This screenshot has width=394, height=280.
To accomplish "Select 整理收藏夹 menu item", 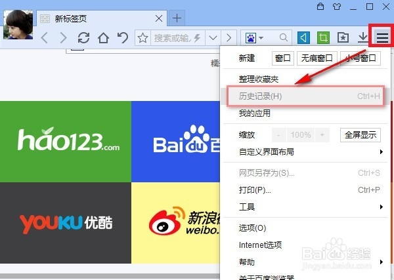I will click(305, 79).
